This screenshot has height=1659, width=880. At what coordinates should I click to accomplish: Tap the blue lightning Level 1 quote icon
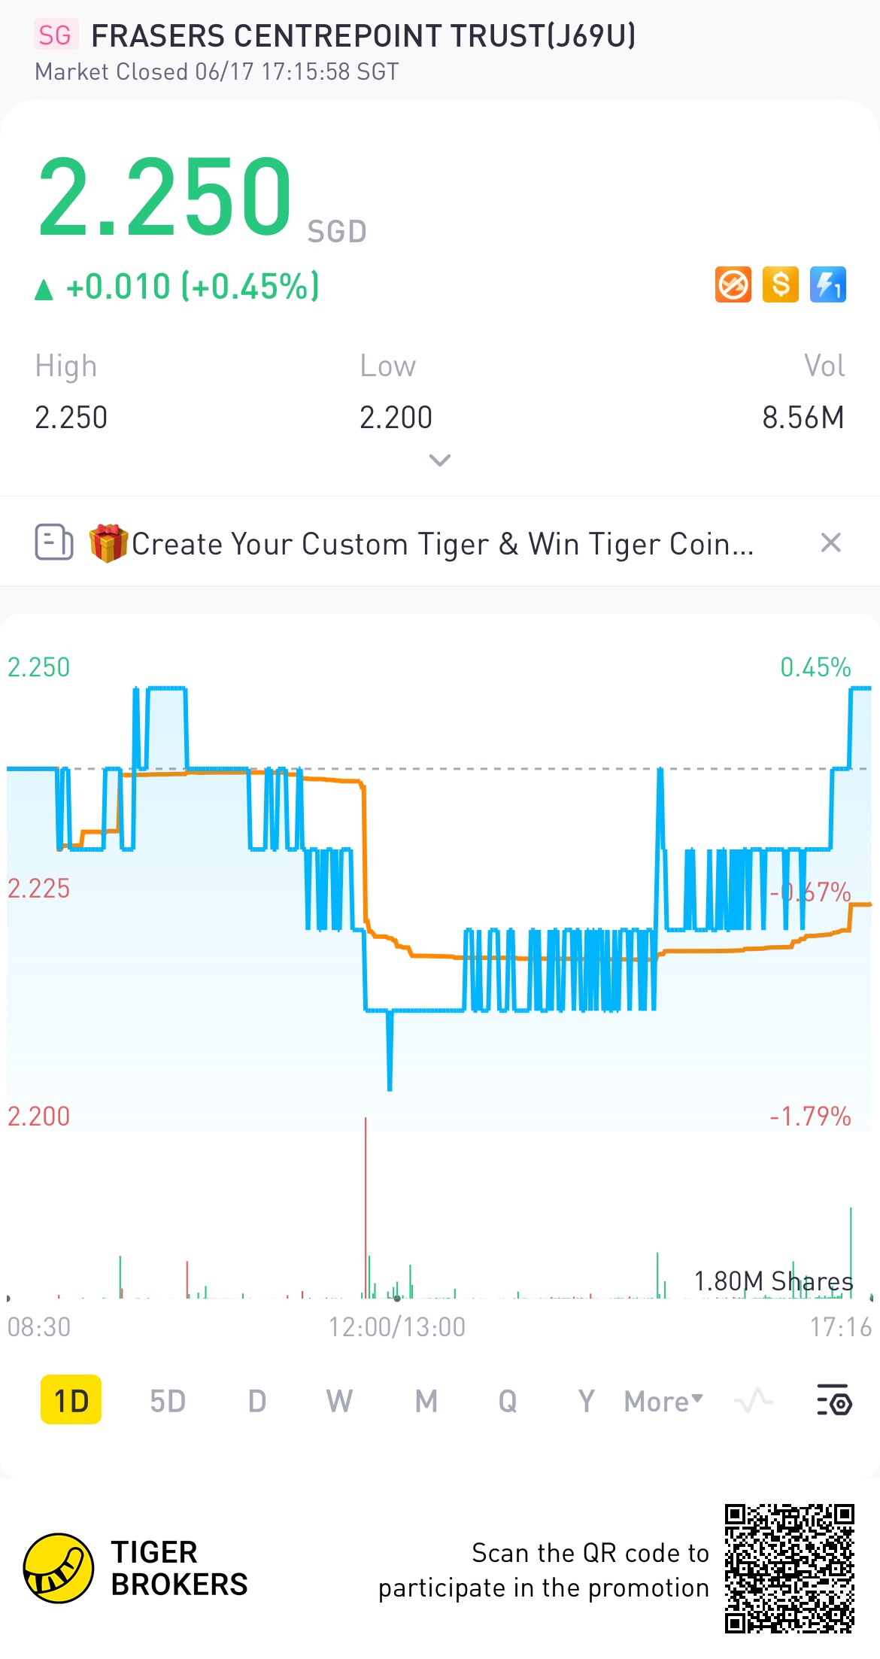pos(828,285)
